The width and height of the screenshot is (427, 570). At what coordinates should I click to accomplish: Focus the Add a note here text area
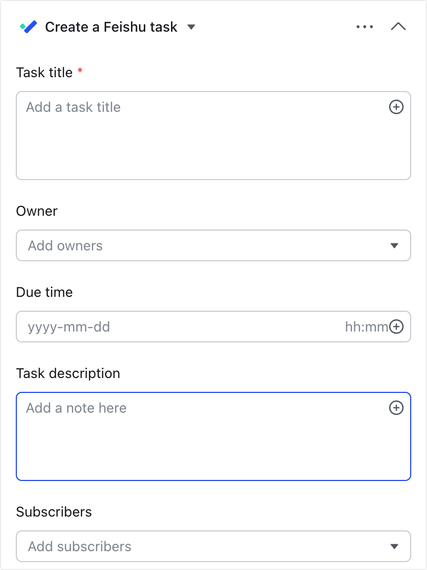213,436
